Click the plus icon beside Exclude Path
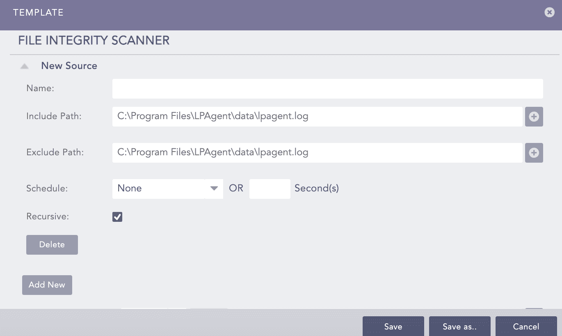 coord(534,153)
